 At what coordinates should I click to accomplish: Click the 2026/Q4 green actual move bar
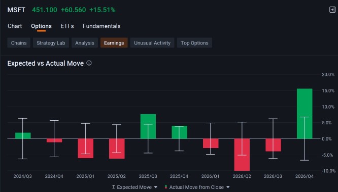(x=305, y=114)
